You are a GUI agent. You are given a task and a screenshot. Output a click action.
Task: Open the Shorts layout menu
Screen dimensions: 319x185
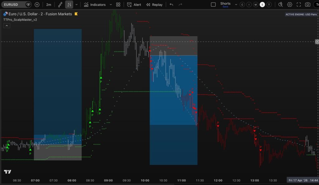(x=226, y=4)
